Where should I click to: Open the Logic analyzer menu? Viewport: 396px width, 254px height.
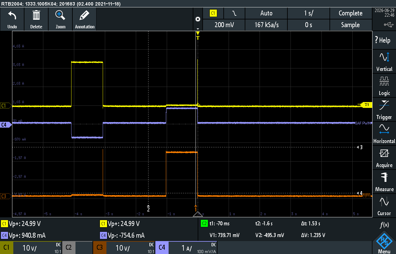(x=384, y=86)
